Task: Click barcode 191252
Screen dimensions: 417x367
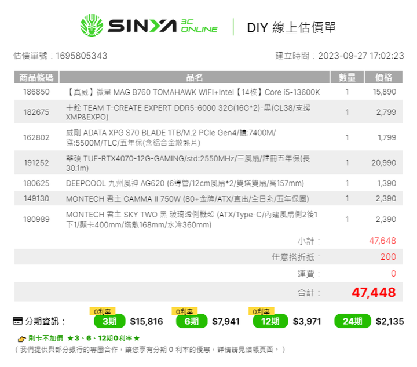Action: pos(36,163)
